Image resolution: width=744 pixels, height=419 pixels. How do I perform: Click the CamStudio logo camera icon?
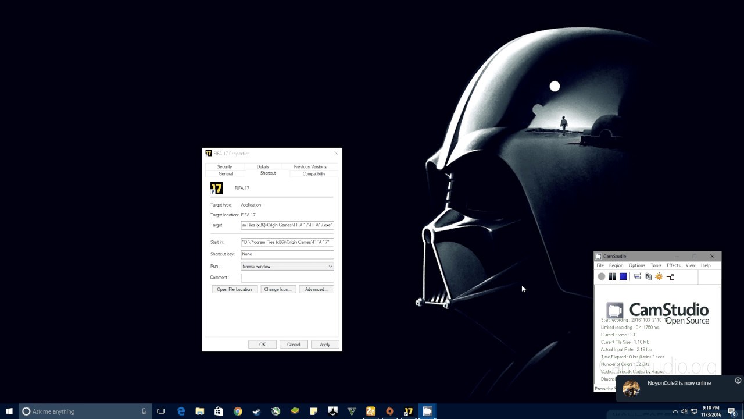click(x=615, y=310)
